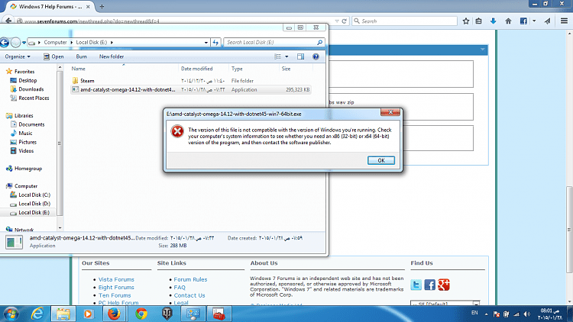Click Burn in the Explorer toolbar

(81, 56)
